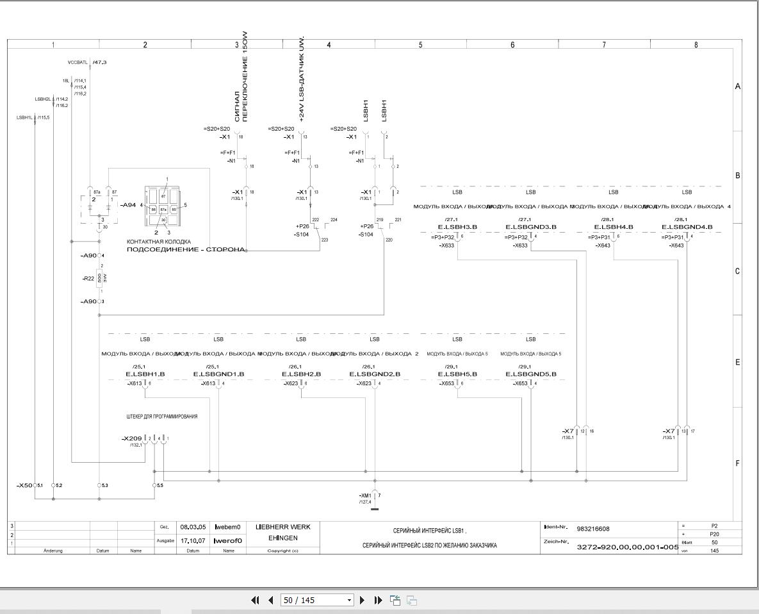Screen dimensions: 759x614
Task: Click E.LSBH1.B signal label
Action: (x=145, y=374)
